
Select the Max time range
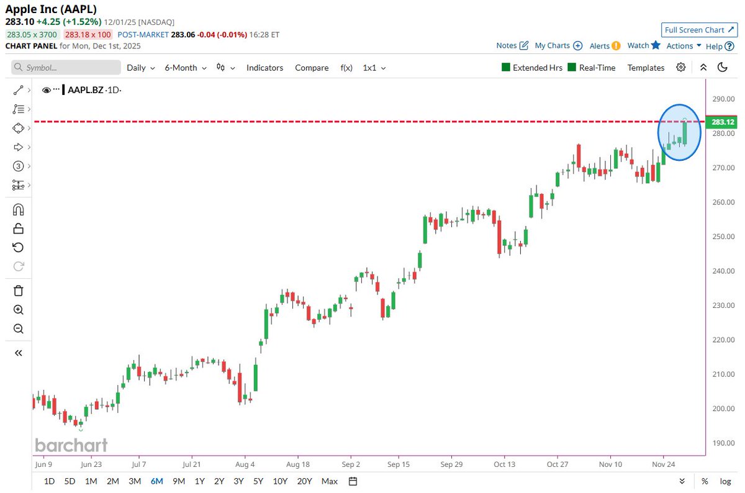(330, 481)
